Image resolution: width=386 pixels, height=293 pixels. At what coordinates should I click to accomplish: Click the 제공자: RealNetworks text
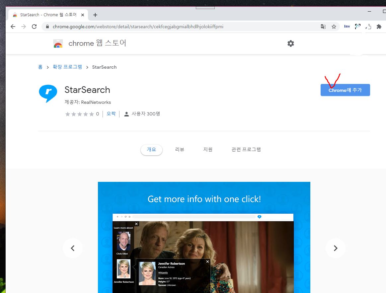(88, 102)
